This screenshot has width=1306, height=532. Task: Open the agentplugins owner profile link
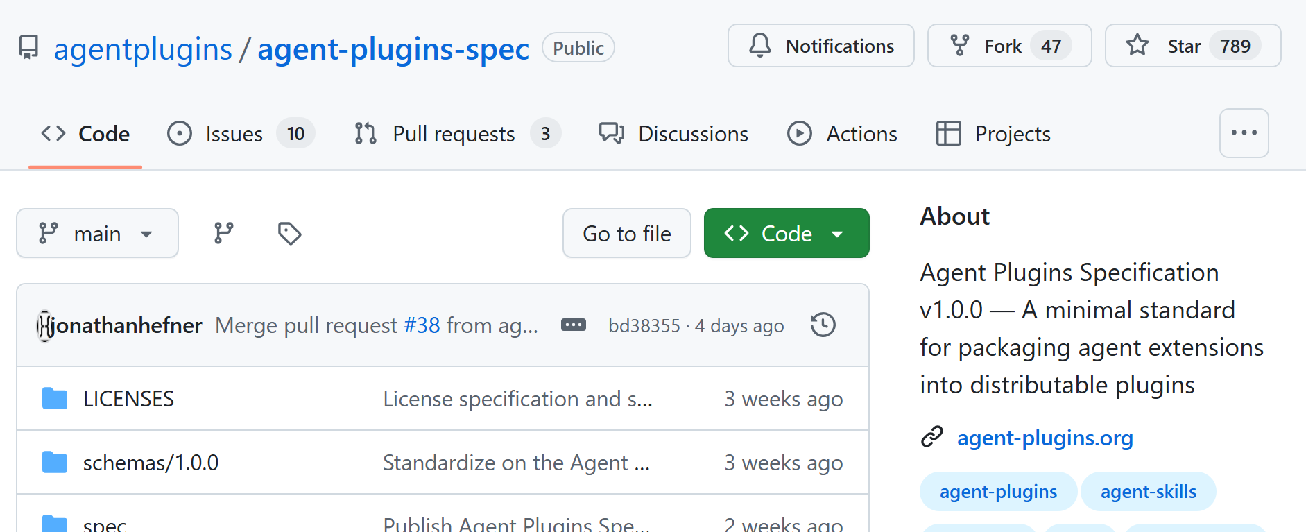click(x=143, y=49)
